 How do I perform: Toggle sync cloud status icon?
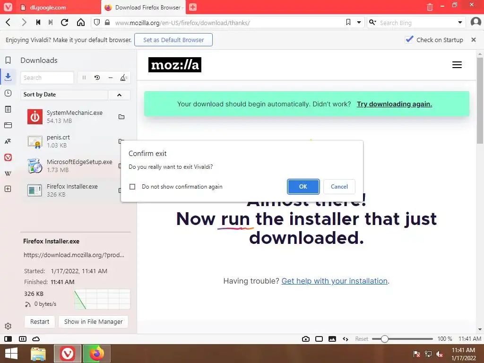pyautogui.click(x=36, y=339)
